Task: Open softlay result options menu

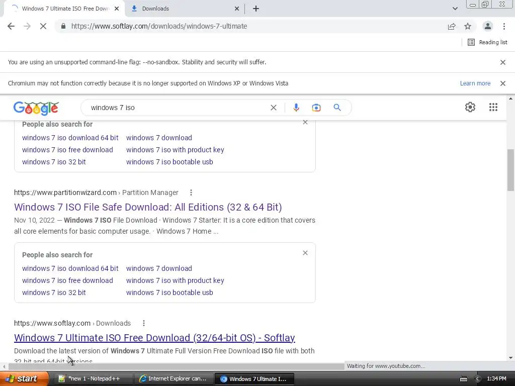Action: (x=143, y=323)
